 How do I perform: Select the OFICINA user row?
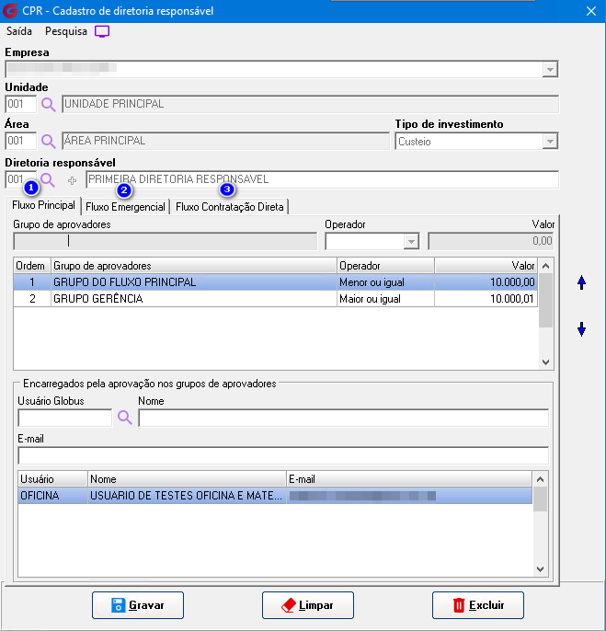275,496
